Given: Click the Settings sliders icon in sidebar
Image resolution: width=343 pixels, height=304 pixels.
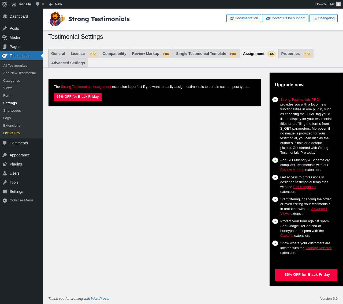Looking at the screenshot, I should pyautogui.click(x=5, y=192).
